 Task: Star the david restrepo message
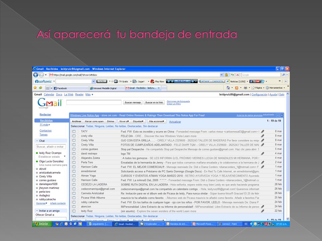(x=78, y=154)
